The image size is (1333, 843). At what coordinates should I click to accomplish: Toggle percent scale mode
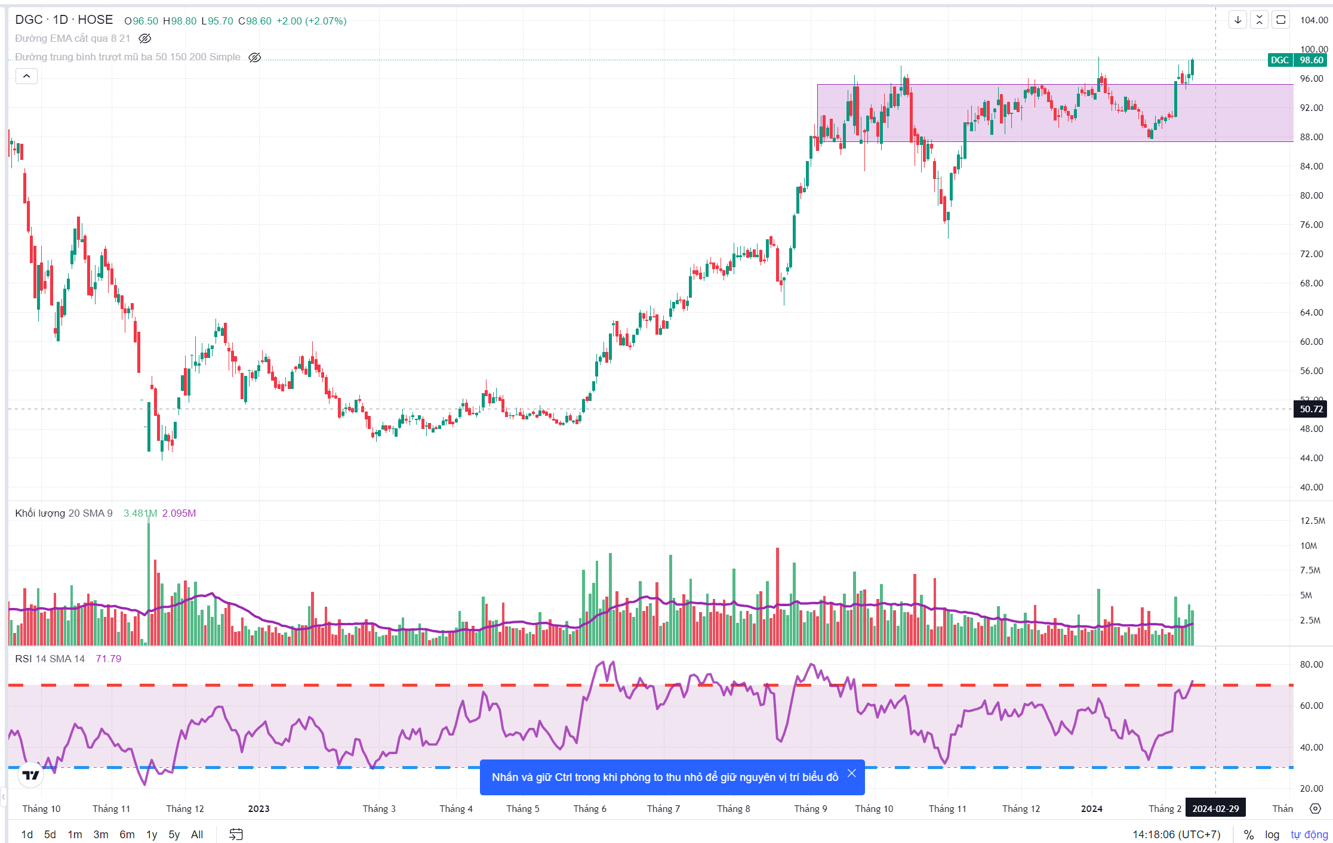[1248, 834]
